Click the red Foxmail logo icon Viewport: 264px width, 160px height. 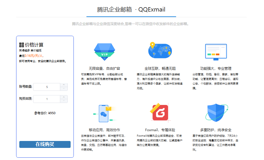[x=160, y=112]
